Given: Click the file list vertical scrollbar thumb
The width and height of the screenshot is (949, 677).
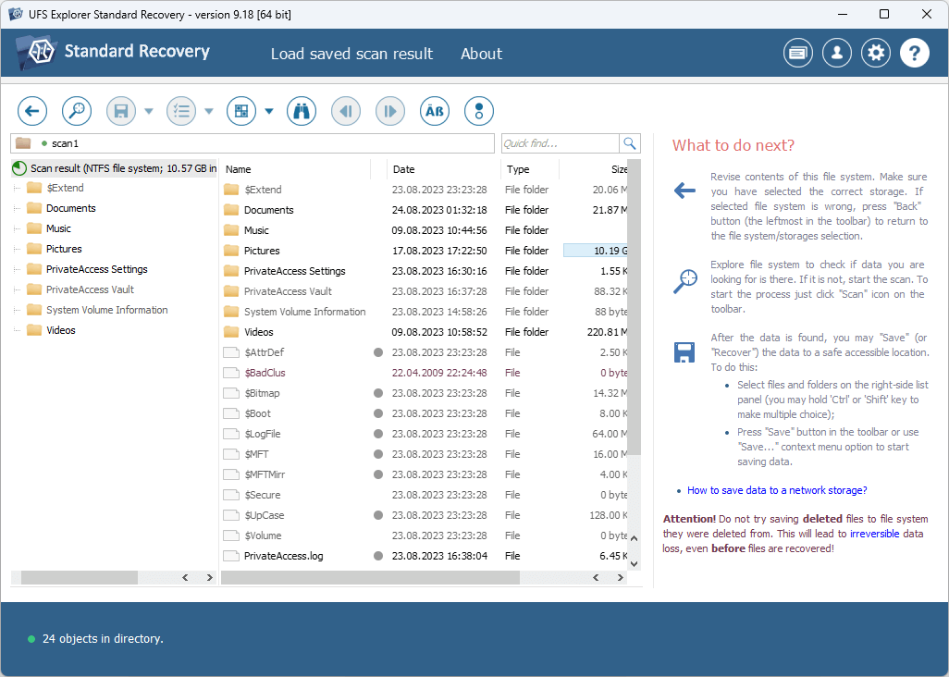Looking at the screenshot, I should (634, 307).
